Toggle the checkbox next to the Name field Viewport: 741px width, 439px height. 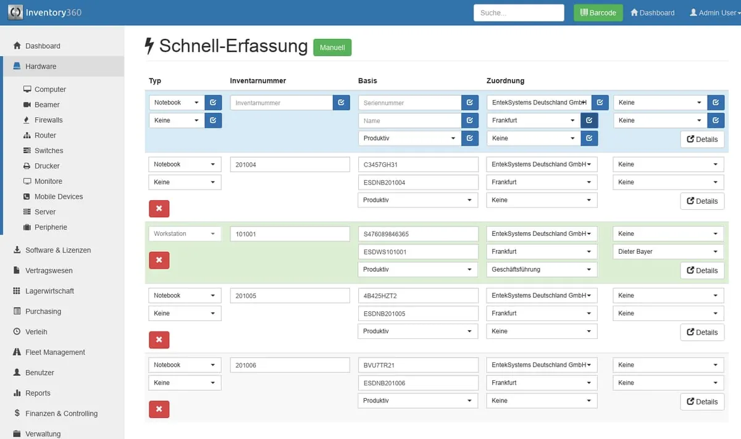[x=470, y=120]
